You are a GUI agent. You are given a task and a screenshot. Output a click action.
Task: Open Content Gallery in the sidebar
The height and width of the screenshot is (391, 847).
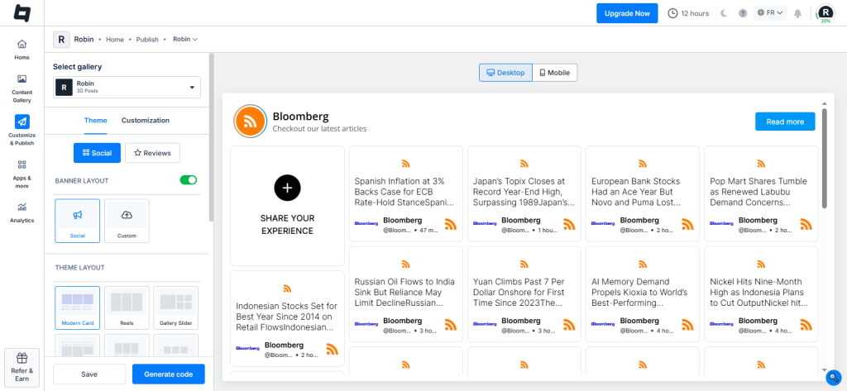click(x=22, y=88)
